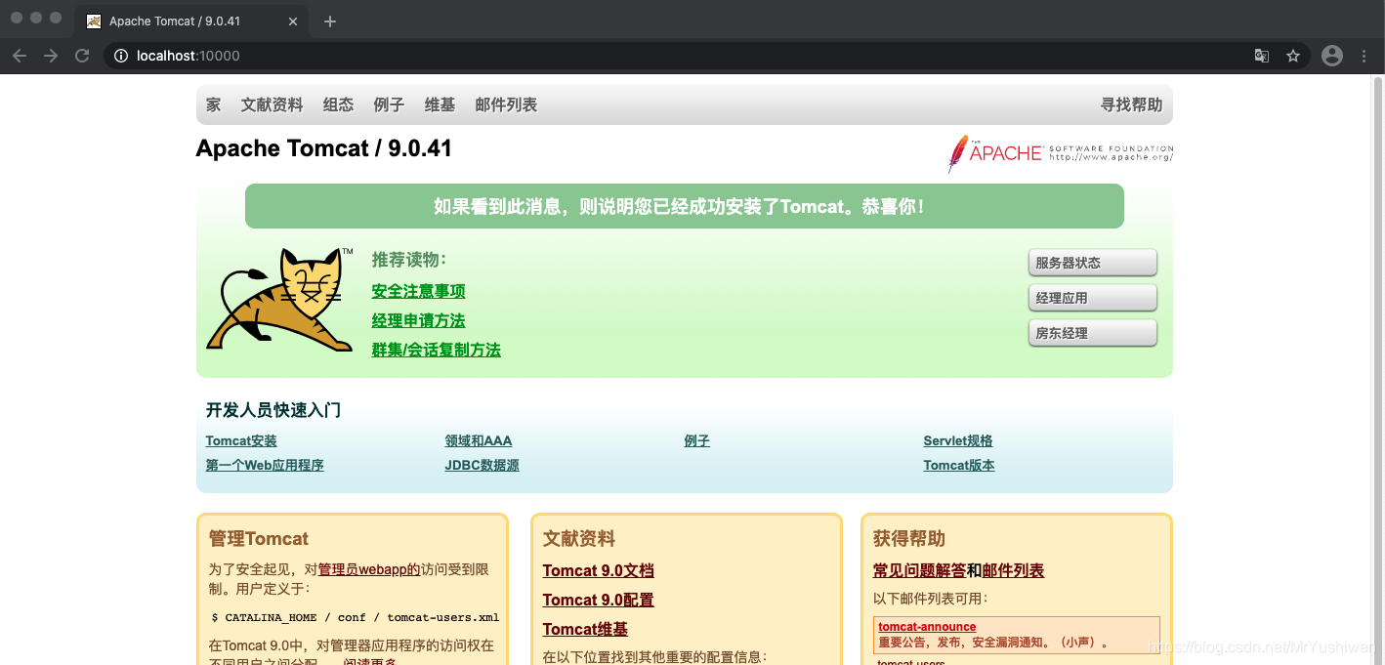Bookmark this page with the star icon

(x=1293, y=56)
